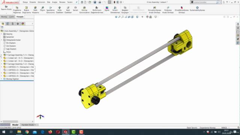Expand the LM10UU<4> tree node

1,76
